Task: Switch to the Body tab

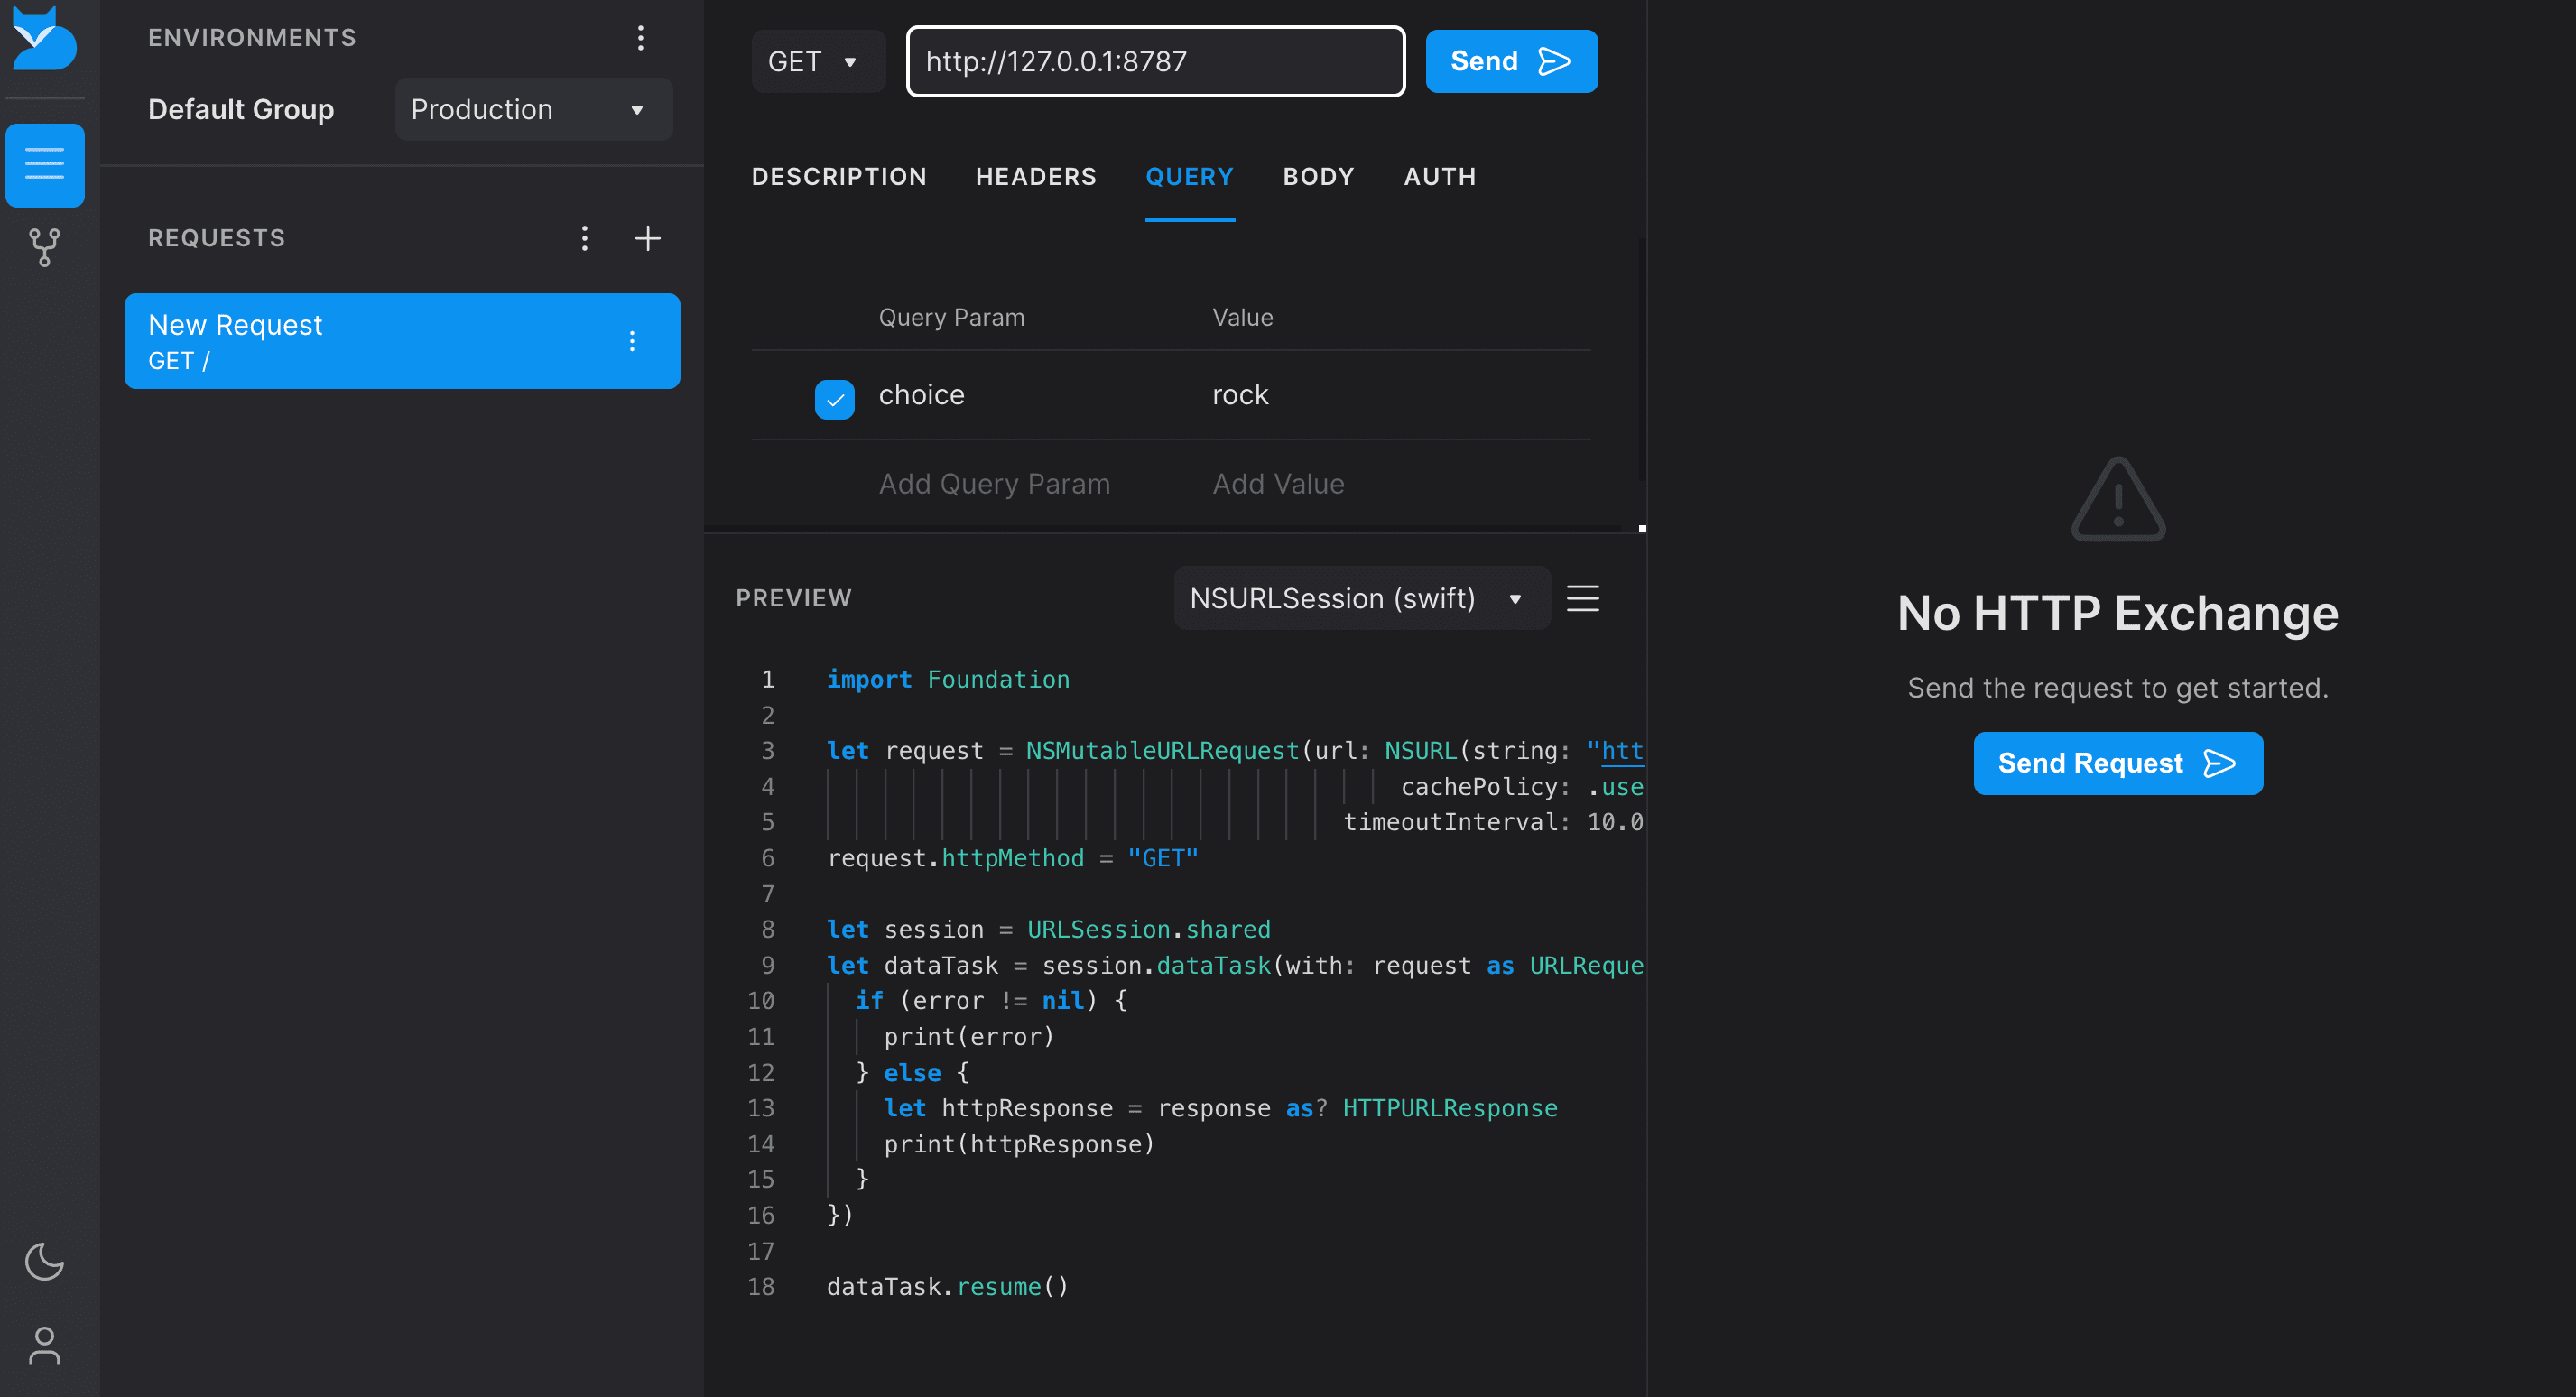Action: 1318,177
